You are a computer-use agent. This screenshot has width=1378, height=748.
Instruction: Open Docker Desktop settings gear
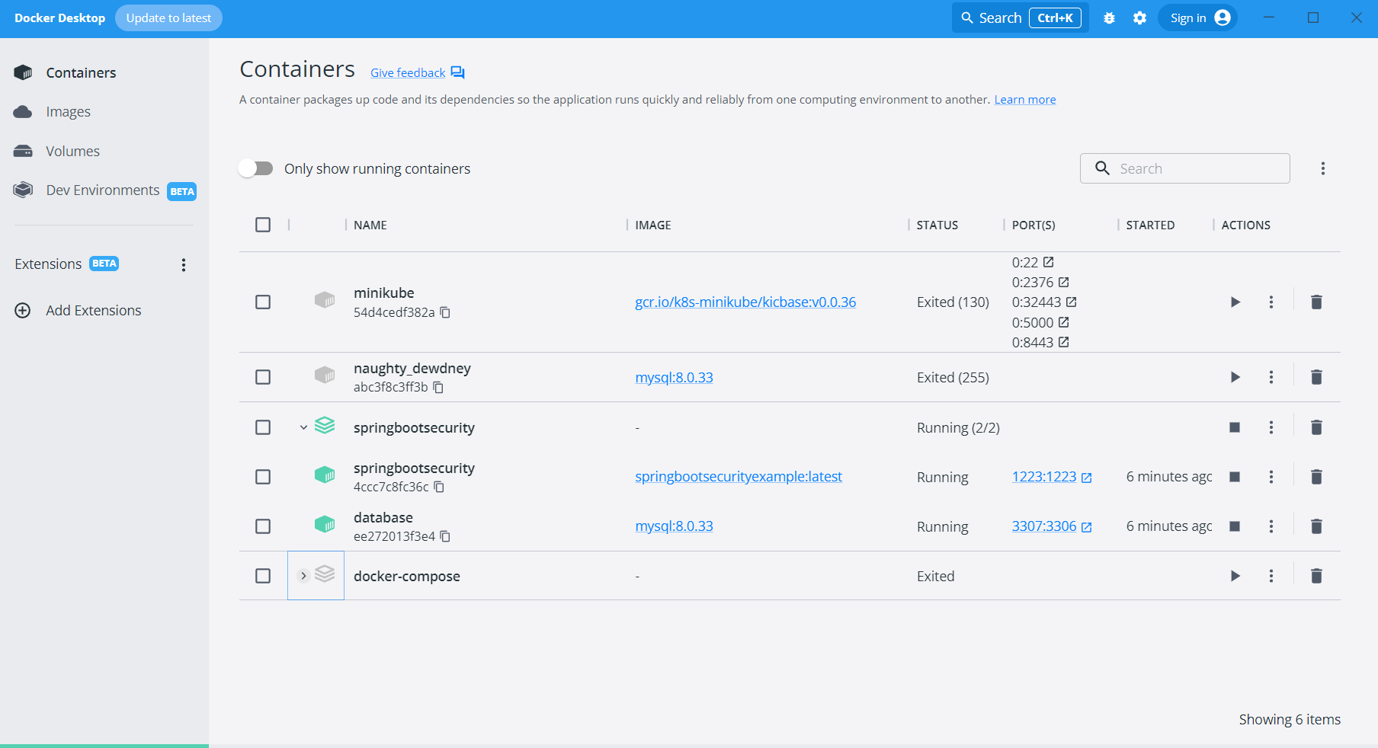pos(1139,18)
